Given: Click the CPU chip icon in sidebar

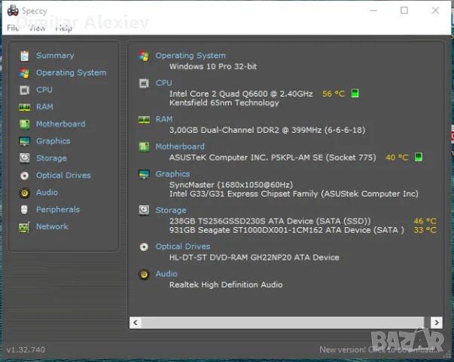Looking at the screenshot, I should pos(24,90).
